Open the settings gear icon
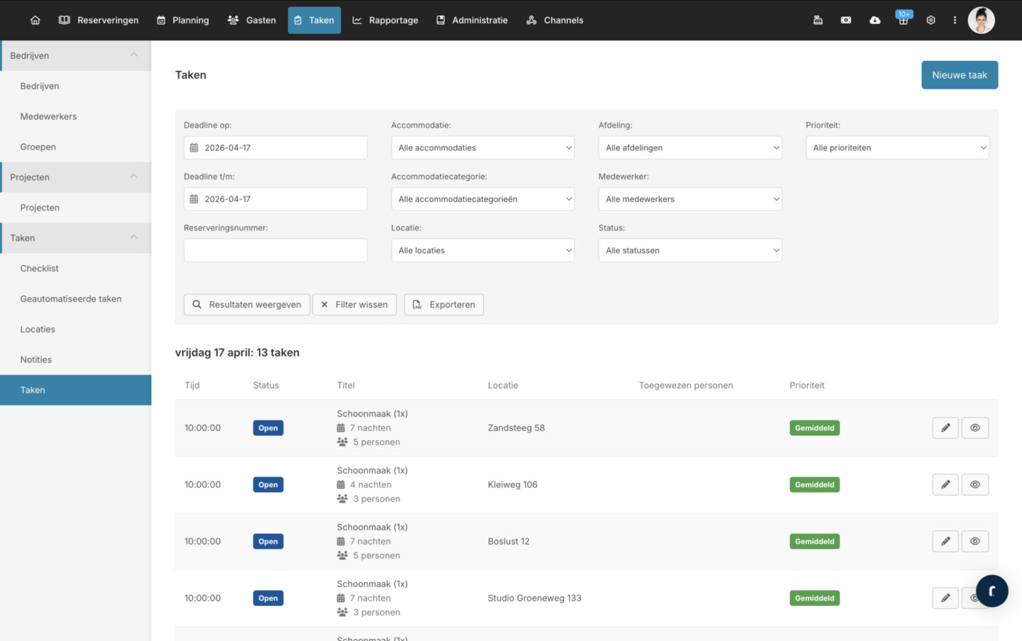The width and height of the screenshot is (1022, 641). tap(931, 21)
